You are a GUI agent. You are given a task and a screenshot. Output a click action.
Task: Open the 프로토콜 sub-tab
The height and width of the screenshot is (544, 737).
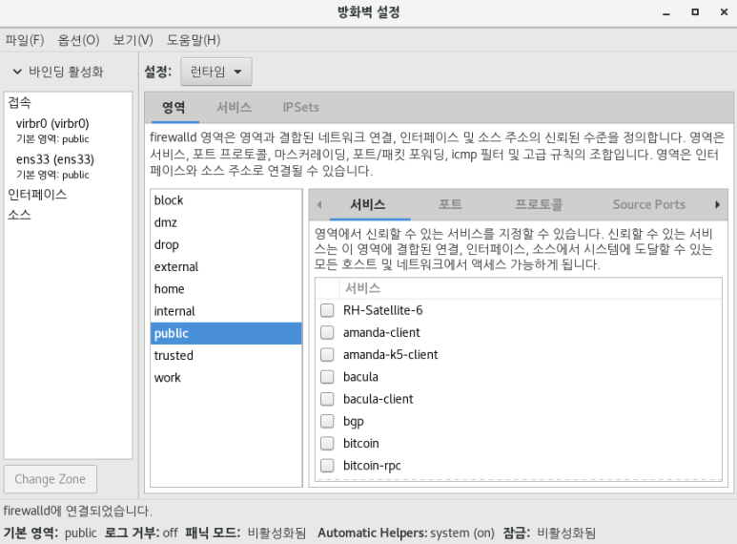coord(539,204)
